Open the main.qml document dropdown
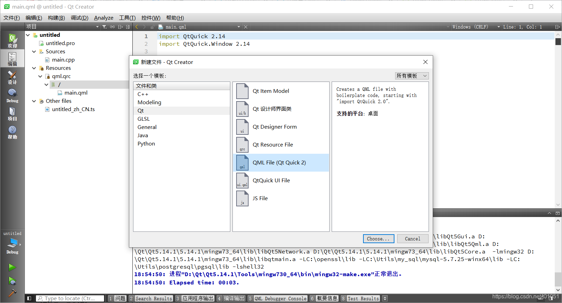The image size is (562, 303). 199,27
